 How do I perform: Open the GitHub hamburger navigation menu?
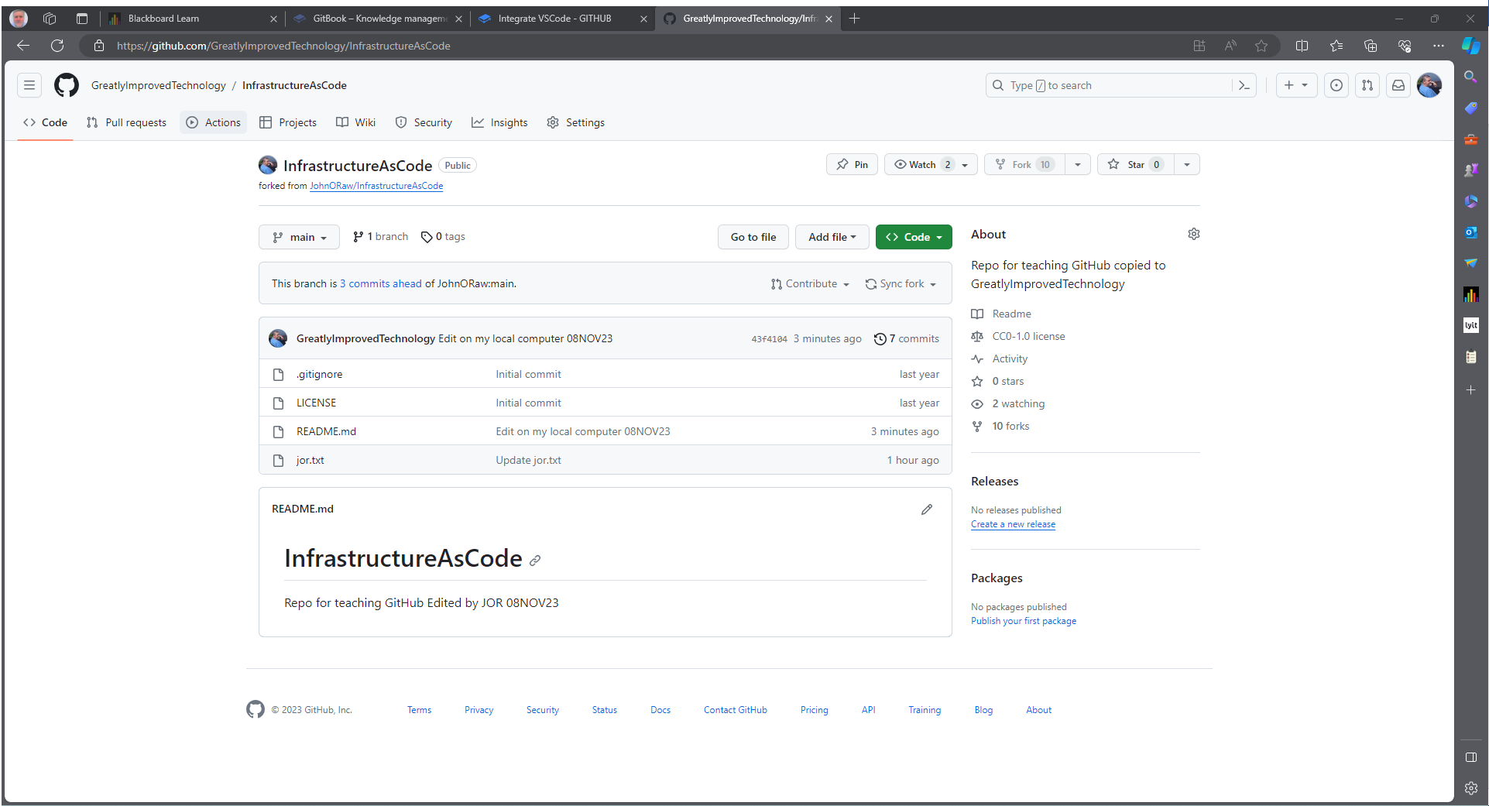click(x=29, y=85)
